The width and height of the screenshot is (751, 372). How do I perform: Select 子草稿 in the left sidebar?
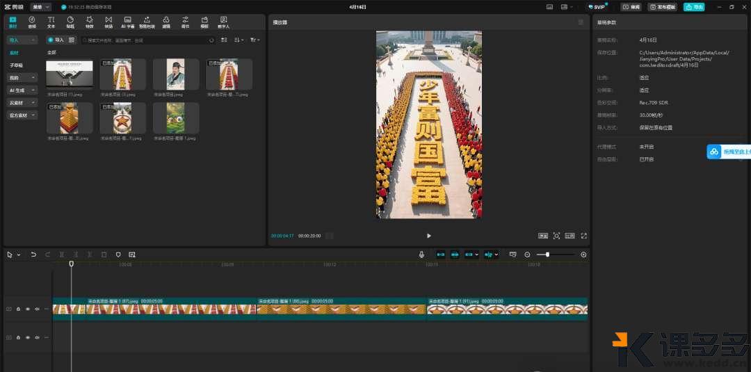coord(16,65)
